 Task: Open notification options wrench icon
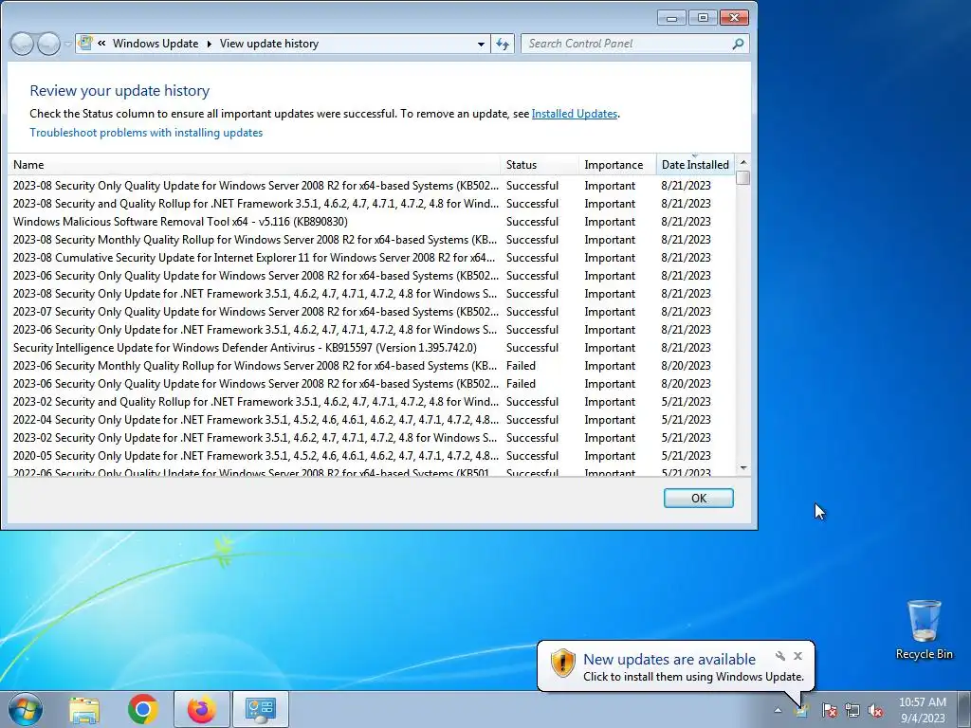pyautogui.click(x=780, y=656)
